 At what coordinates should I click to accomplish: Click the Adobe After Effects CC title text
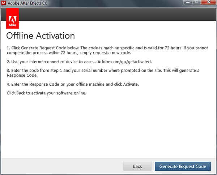[x=27, y=3]
